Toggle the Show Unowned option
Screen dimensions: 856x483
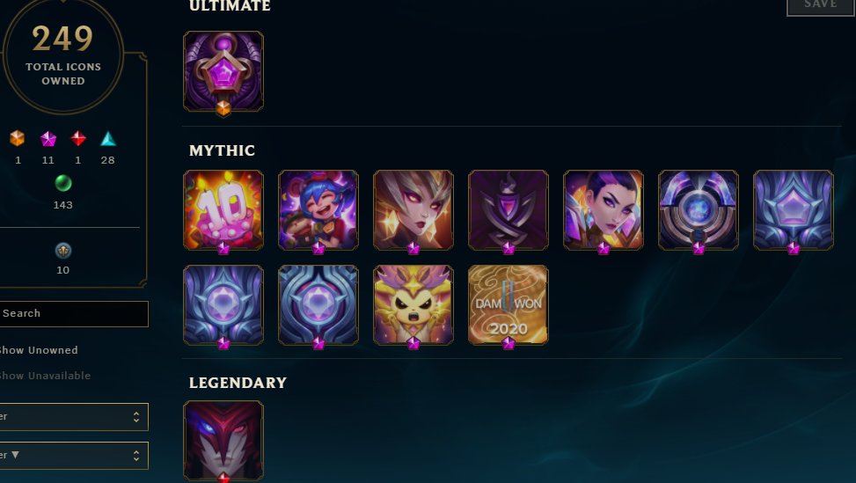pos(38,350)
